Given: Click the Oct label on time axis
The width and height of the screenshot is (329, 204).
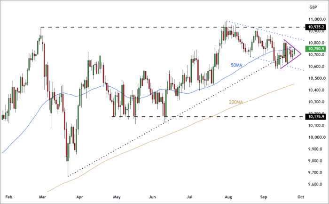Looking at the screenshot, I should [x=301, y=197].
